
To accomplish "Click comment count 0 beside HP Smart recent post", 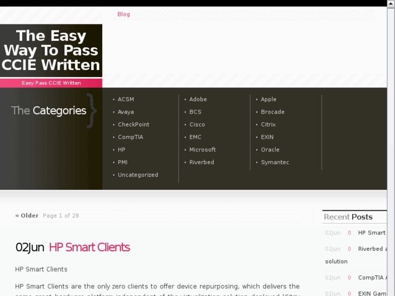I will click(349, 233).
